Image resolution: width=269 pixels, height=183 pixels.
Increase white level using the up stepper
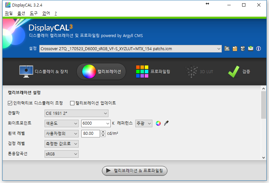103,132
